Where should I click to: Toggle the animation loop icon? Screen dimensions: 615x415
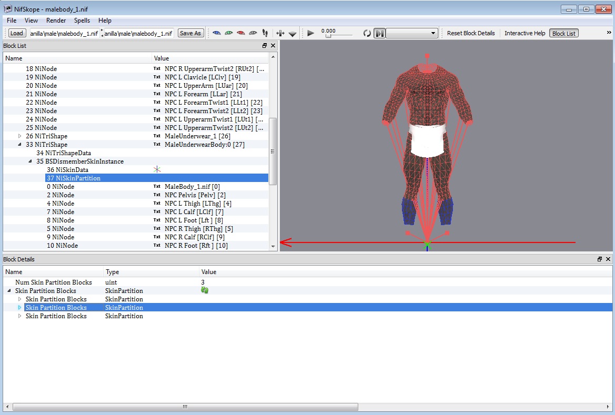point(367,33)
